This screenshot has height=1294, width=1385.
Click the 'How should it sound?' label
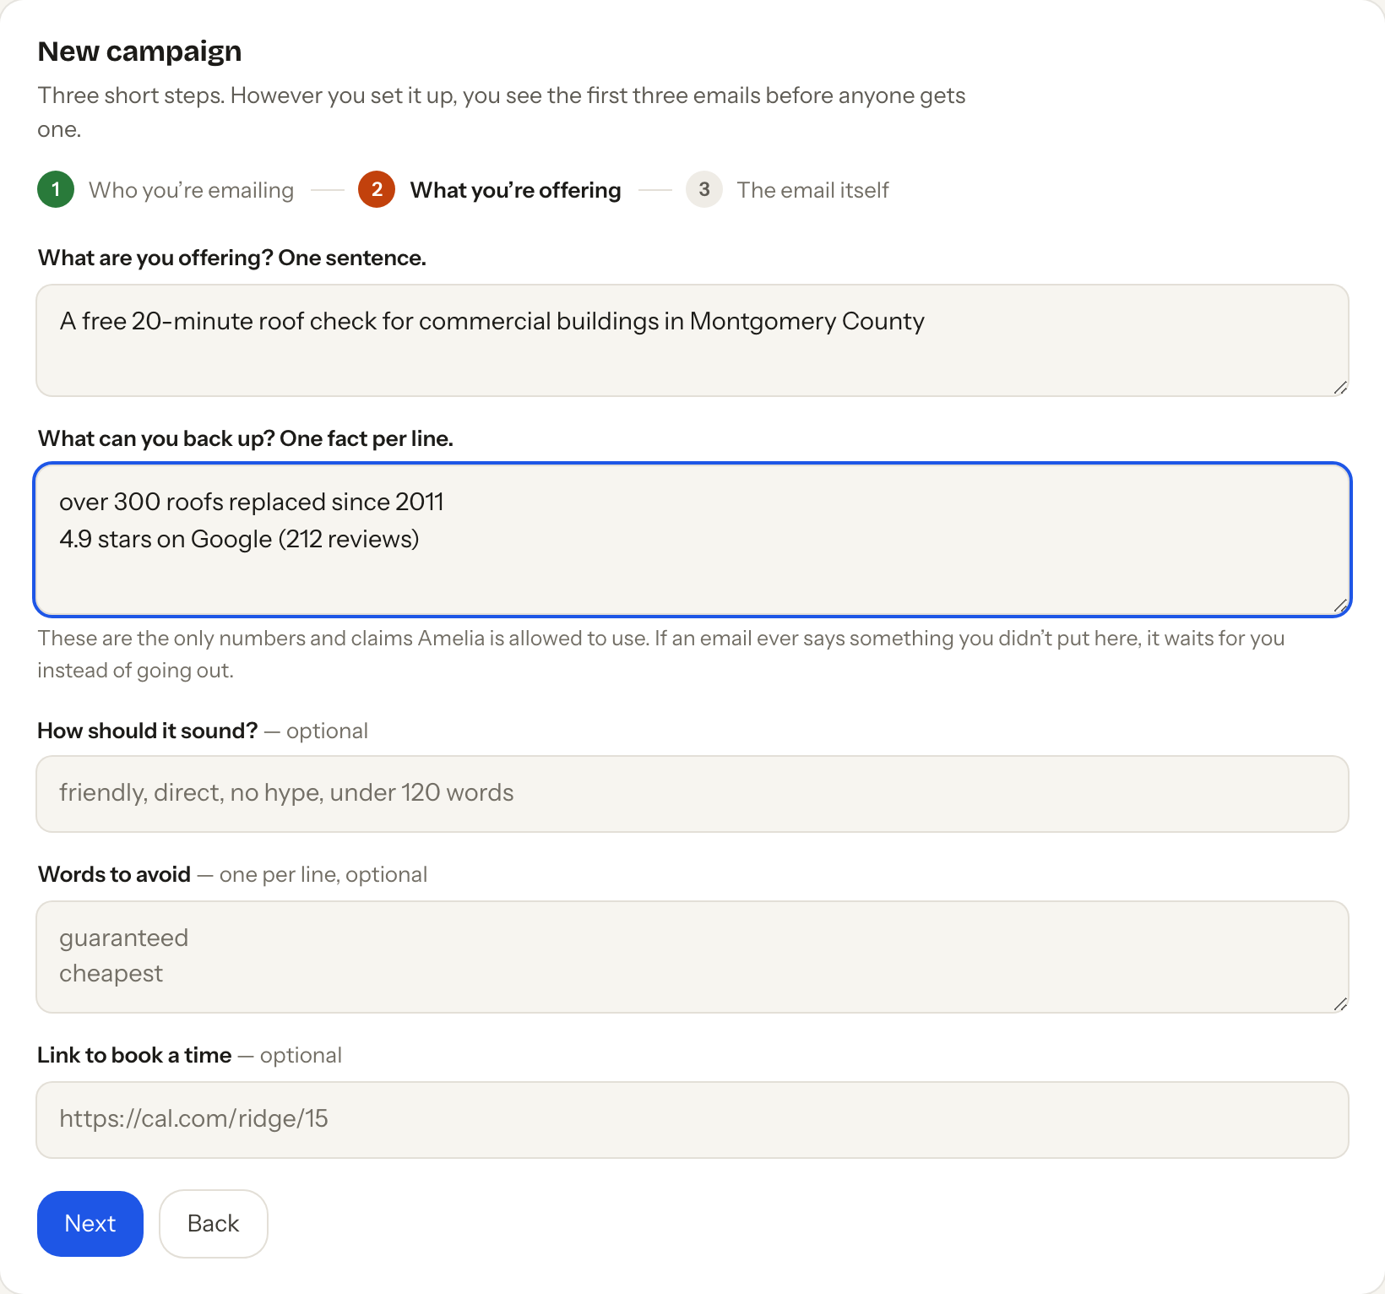pos(148,731)
